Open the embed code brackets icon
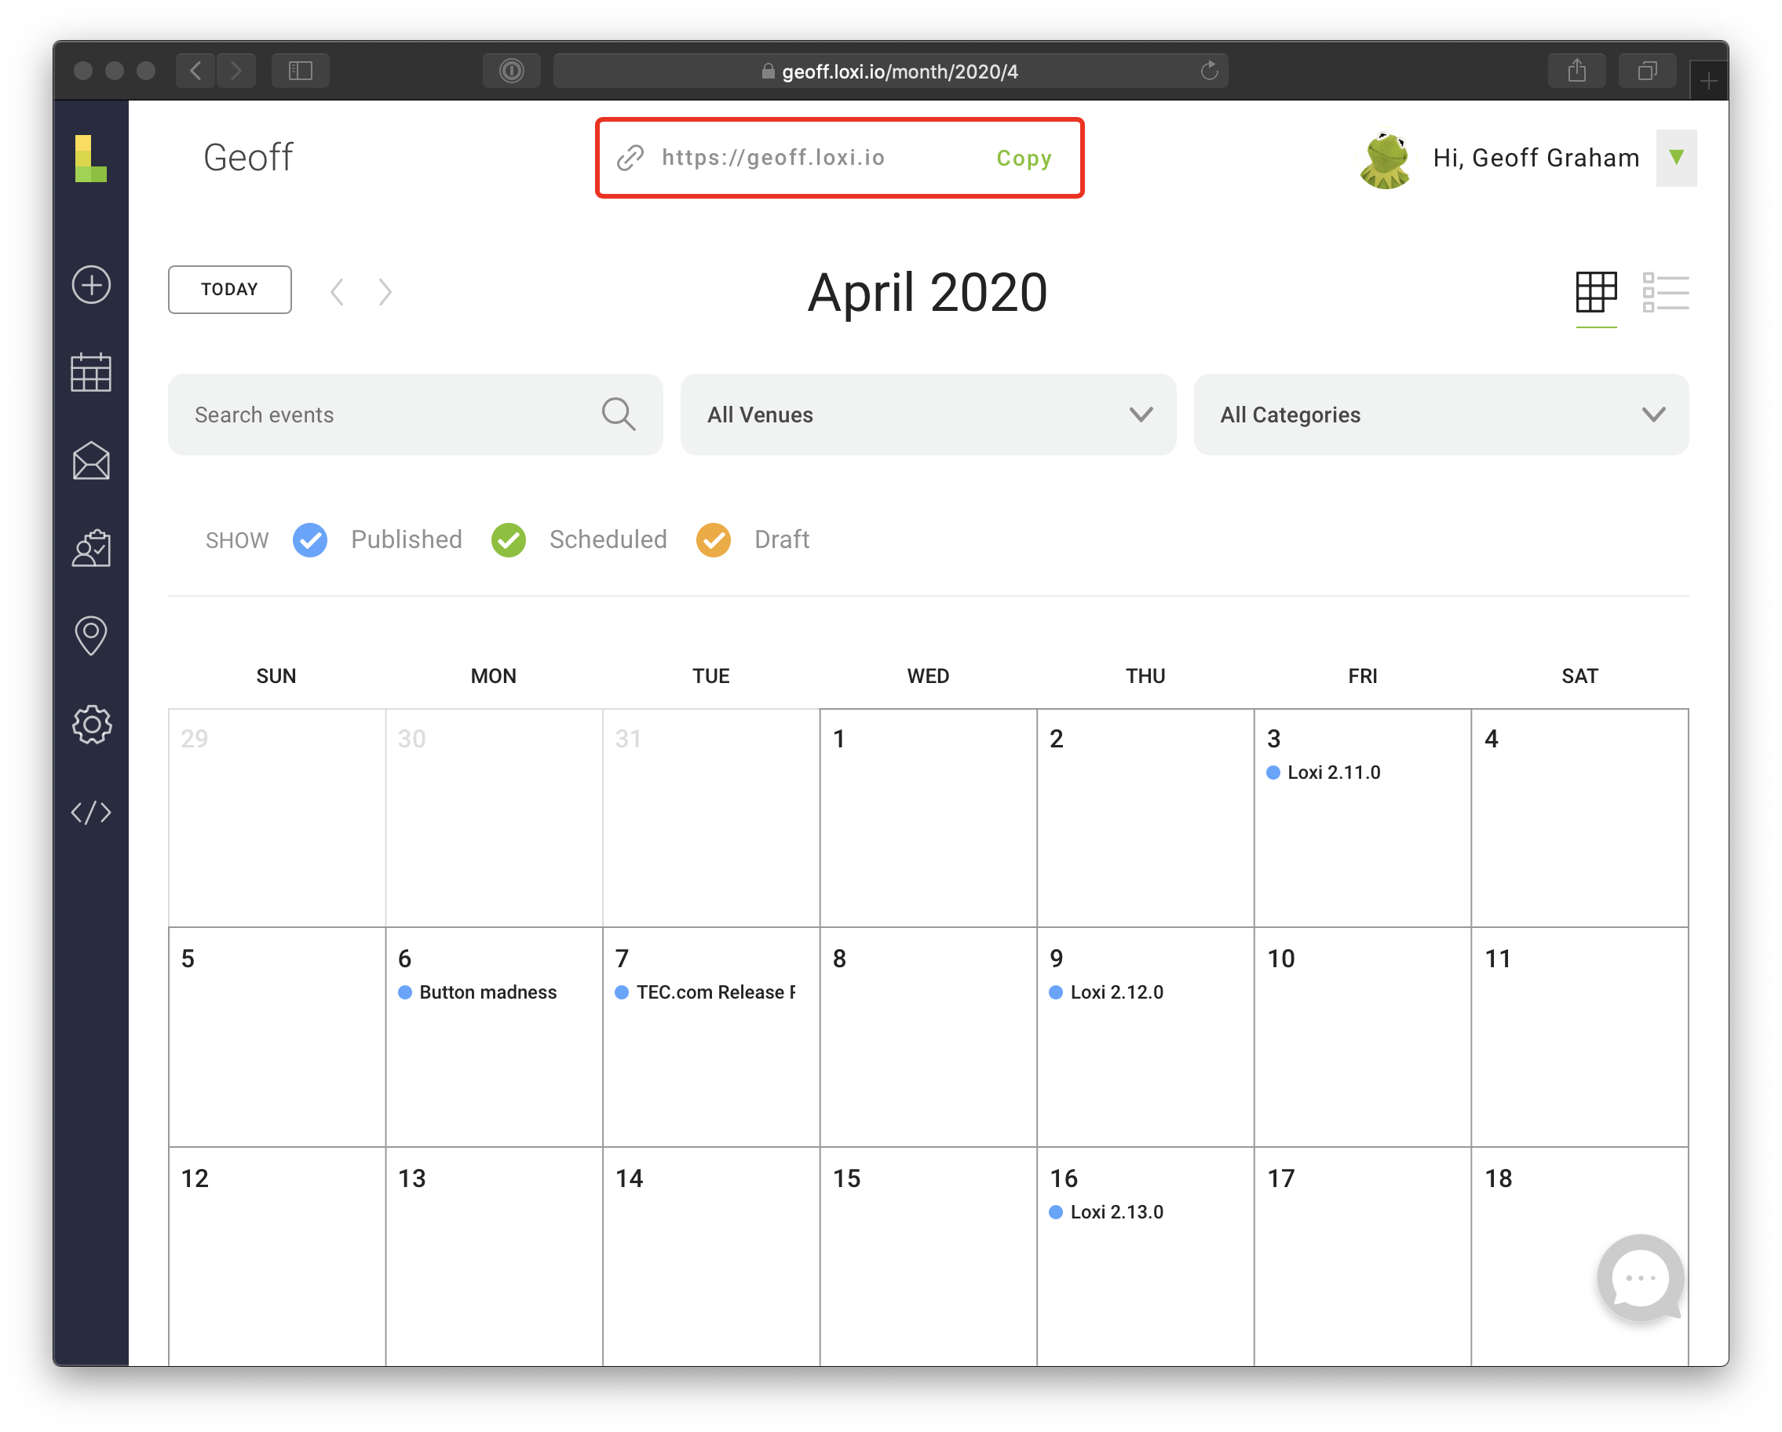 pyautogui.click(x=91, y=812)
